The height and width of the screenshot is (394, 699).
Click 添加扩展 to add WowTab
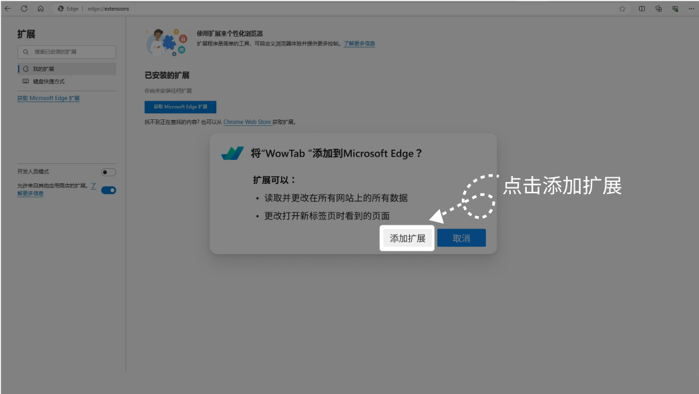click(407, 237)
